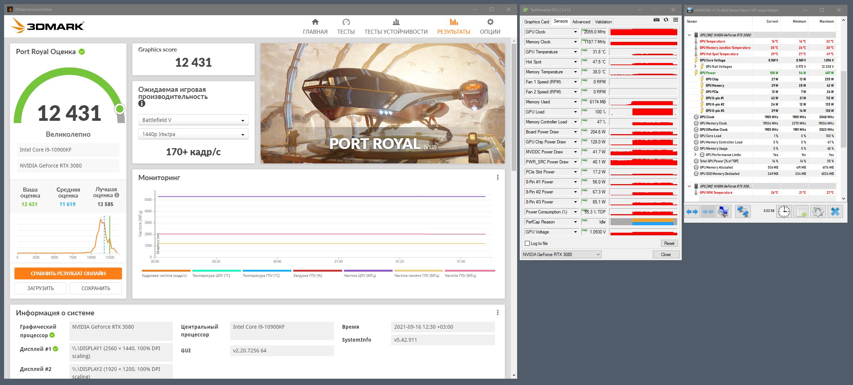Click the 3DMark vertical scrollbar

pyautogui.click(x=514, y=107)
